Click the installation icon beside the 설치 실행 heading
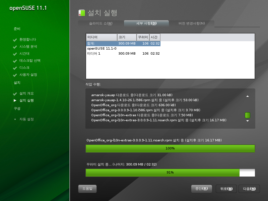 [82, 13]
